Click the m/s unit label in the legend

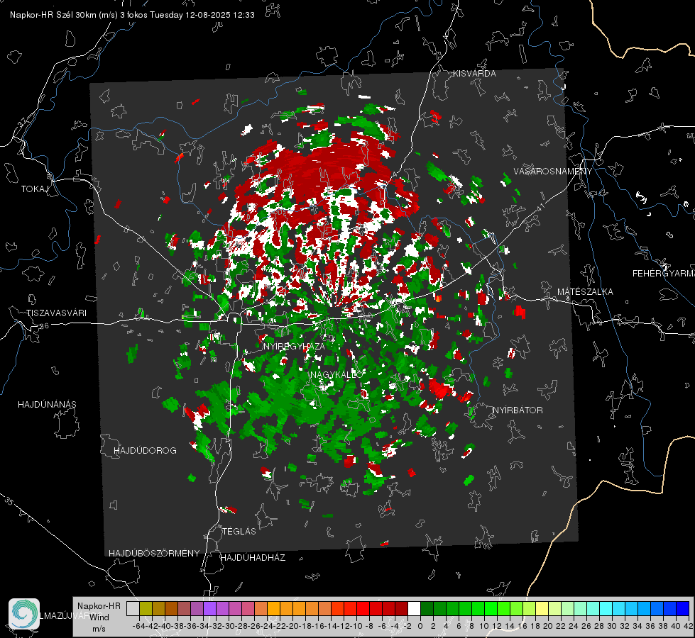click(99, 629)
